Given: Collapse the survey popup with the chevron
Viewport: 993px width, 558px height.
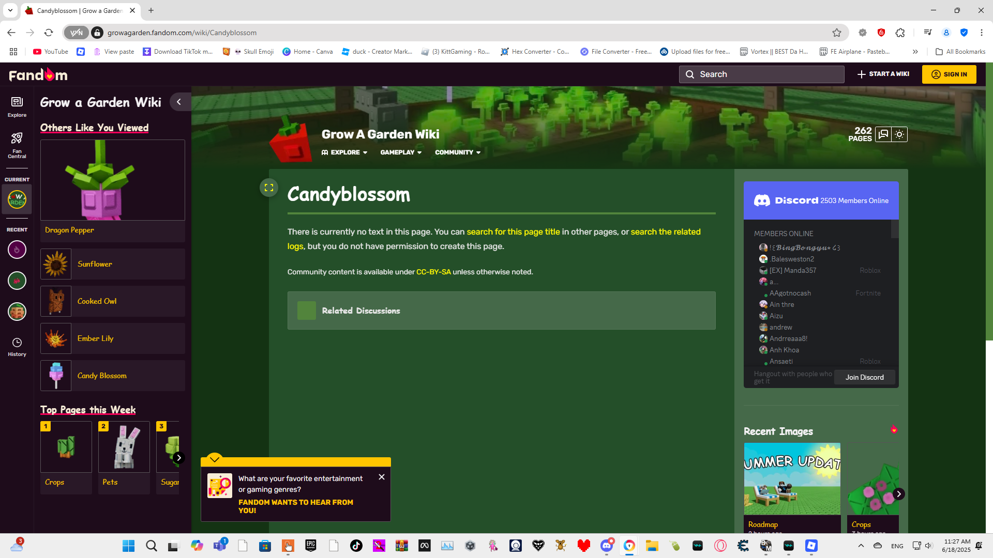Looking at the screenshot, I should 215,459.
